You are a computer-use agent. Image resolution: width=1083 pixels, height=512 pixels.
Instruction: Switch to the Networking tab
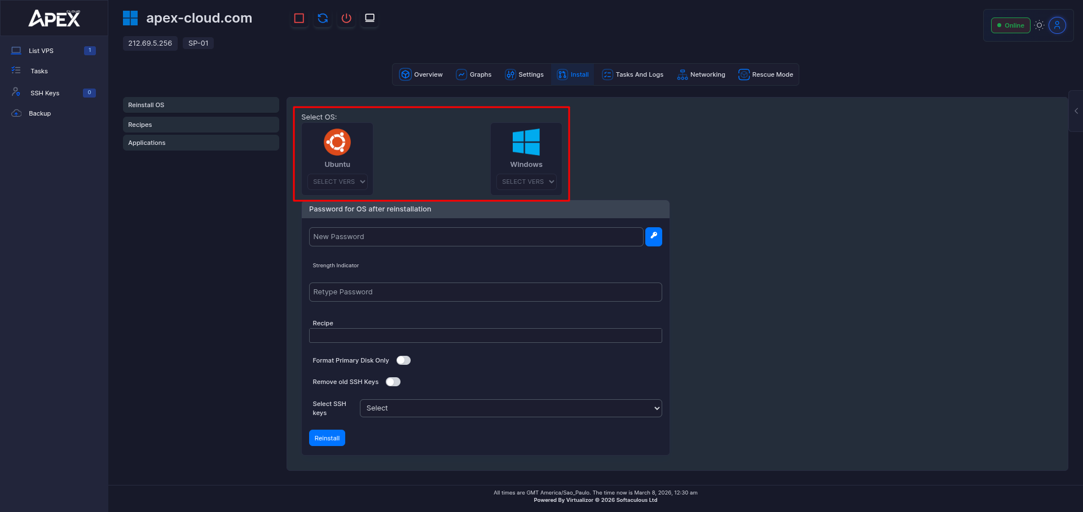point(701,74)
